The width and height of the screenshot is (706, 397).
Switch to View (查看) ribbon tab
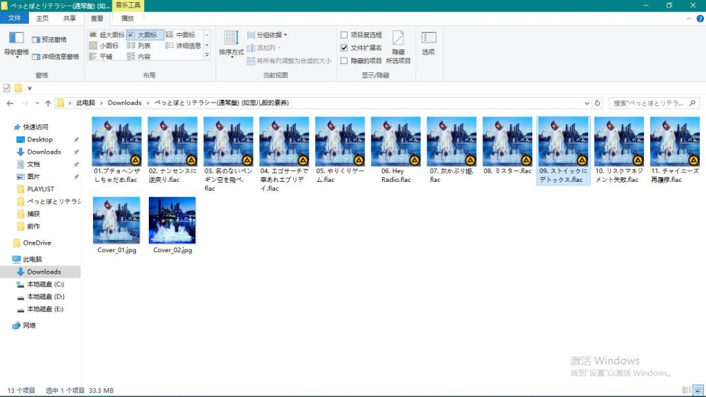coord(97,18)
